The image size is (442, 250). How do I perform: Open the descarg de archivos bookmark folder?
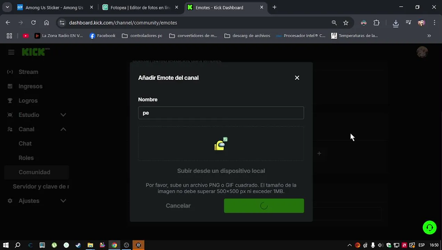pyautogui.click(x=247, y=36)
